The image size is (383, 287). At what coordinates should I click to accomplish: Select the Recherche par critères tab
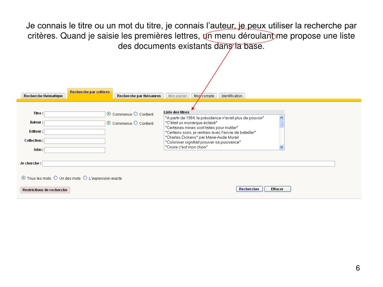click(90, 93)
